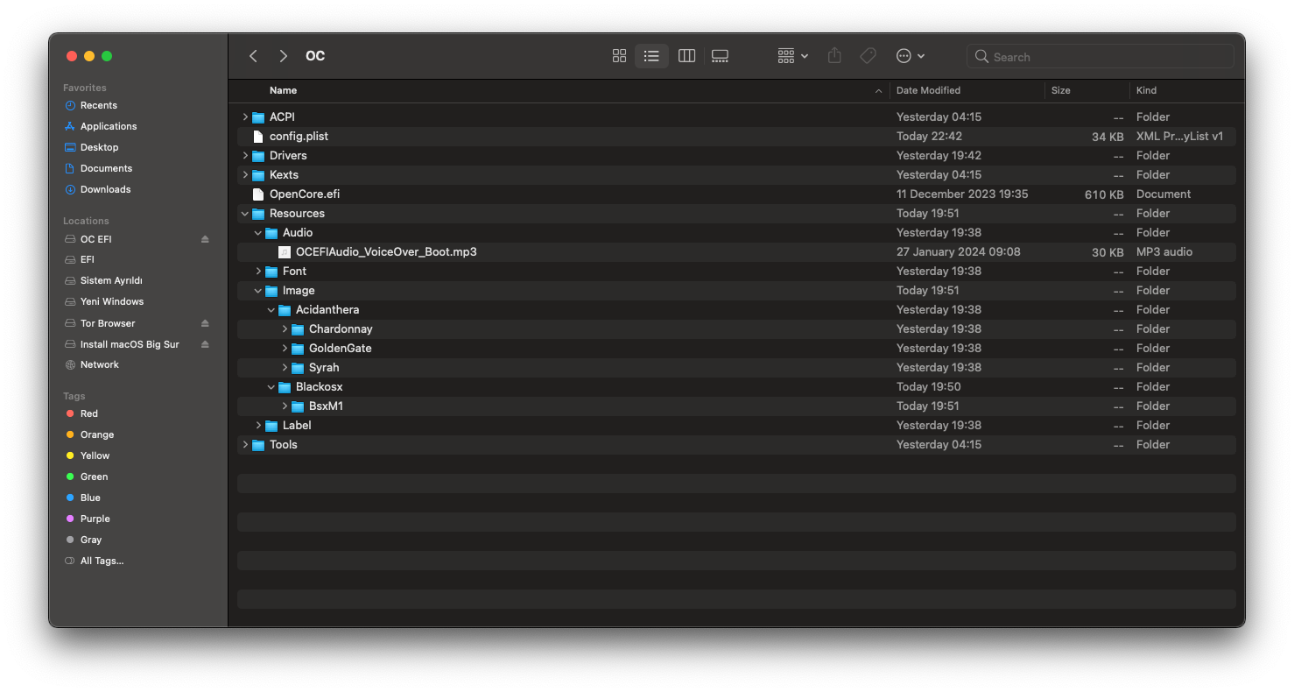Click the Edit Tags toolbar icon
1294x692 pixels.
click(868, 56)
